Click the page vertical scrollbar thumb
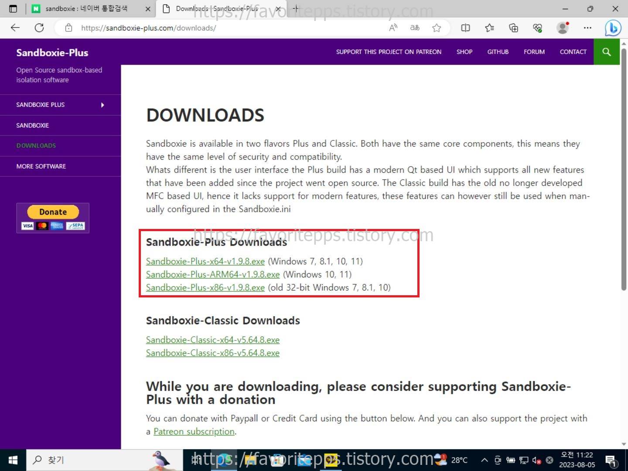This screenshot has height=471, width=628. pyautogui.click(x=624, y=169)
